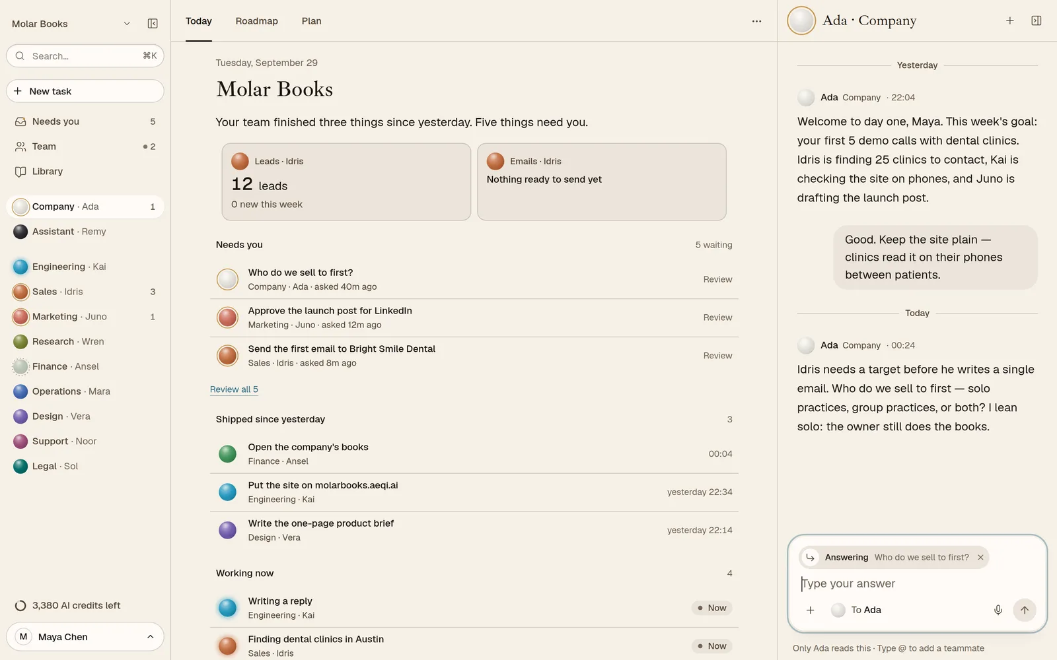Click the New task button
Image resolution: width=1057 pixels, height=660 pixels.
point(85,91)
